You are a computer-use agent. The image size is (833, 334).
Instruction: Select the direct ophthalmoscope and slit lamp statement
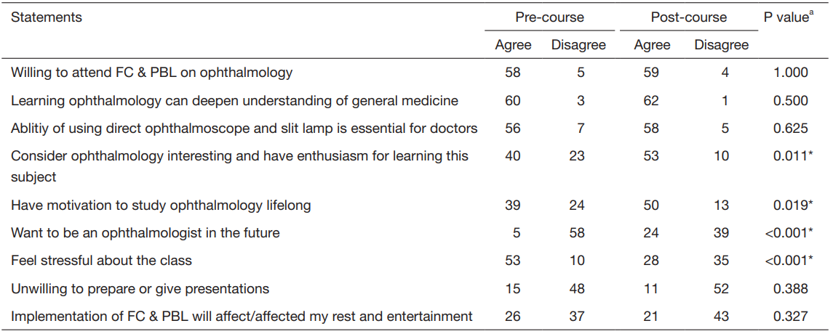pyautogui.click(x=244, y=129)
